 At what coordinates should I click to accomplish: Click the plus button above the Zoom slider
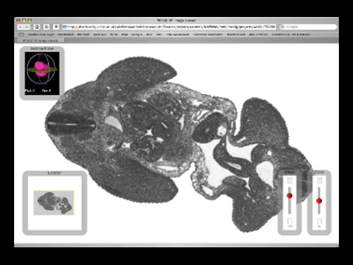[x=319, y=180]
